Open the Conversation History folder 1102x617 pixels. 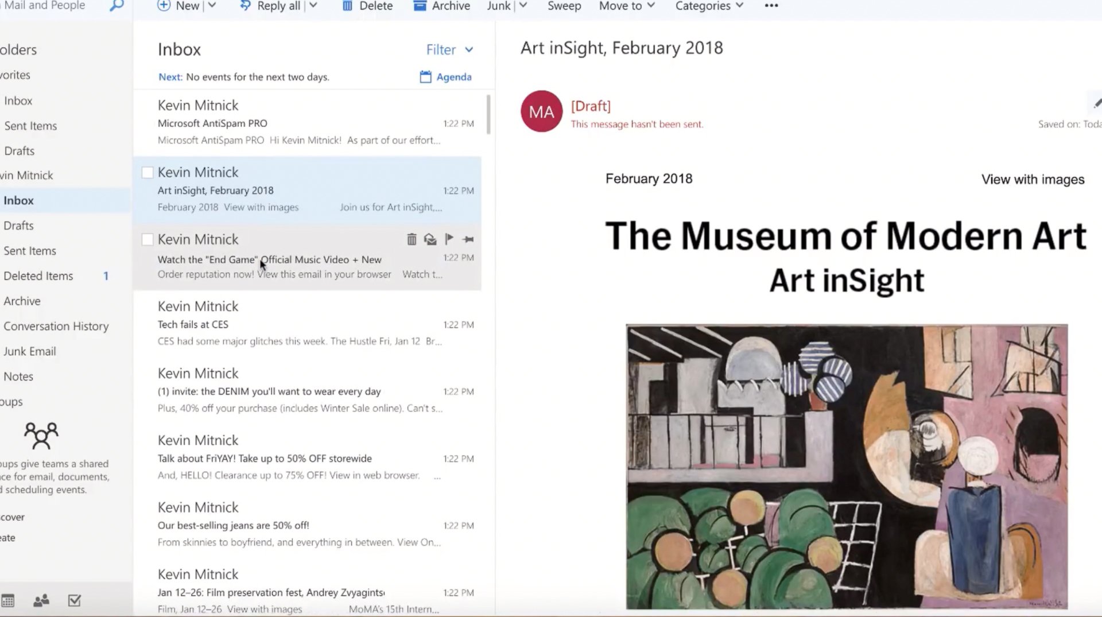(x=56, y=327)
